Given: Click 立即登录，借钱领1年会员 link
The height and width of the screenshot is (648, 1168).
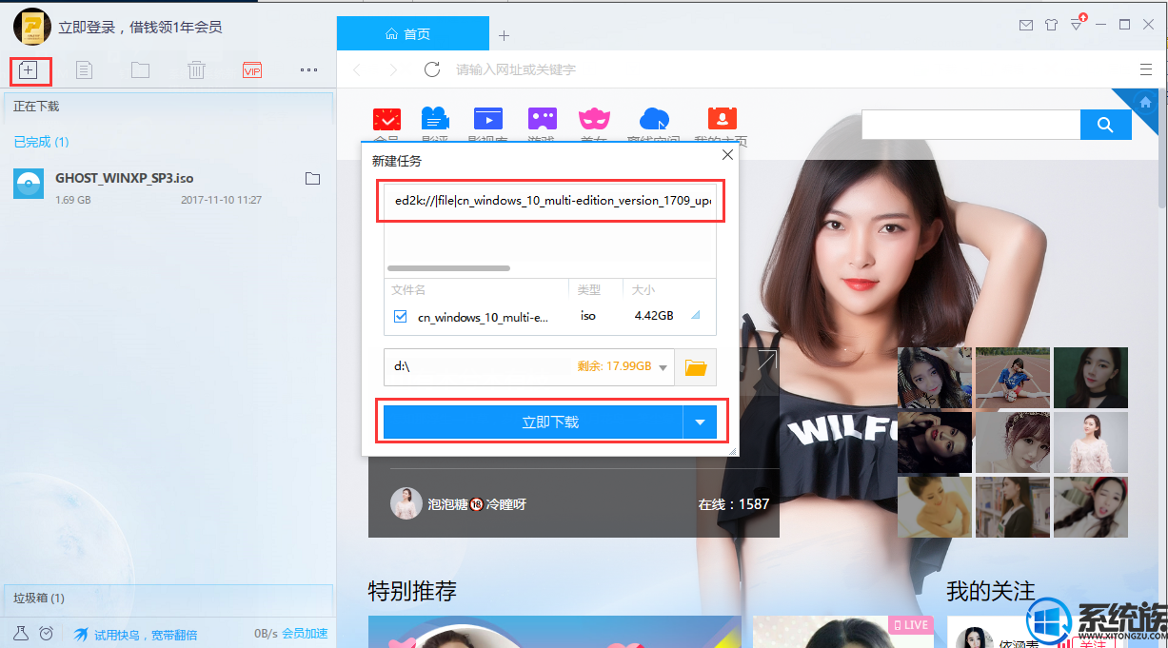Looking at the screenshot, I should 141,28.
